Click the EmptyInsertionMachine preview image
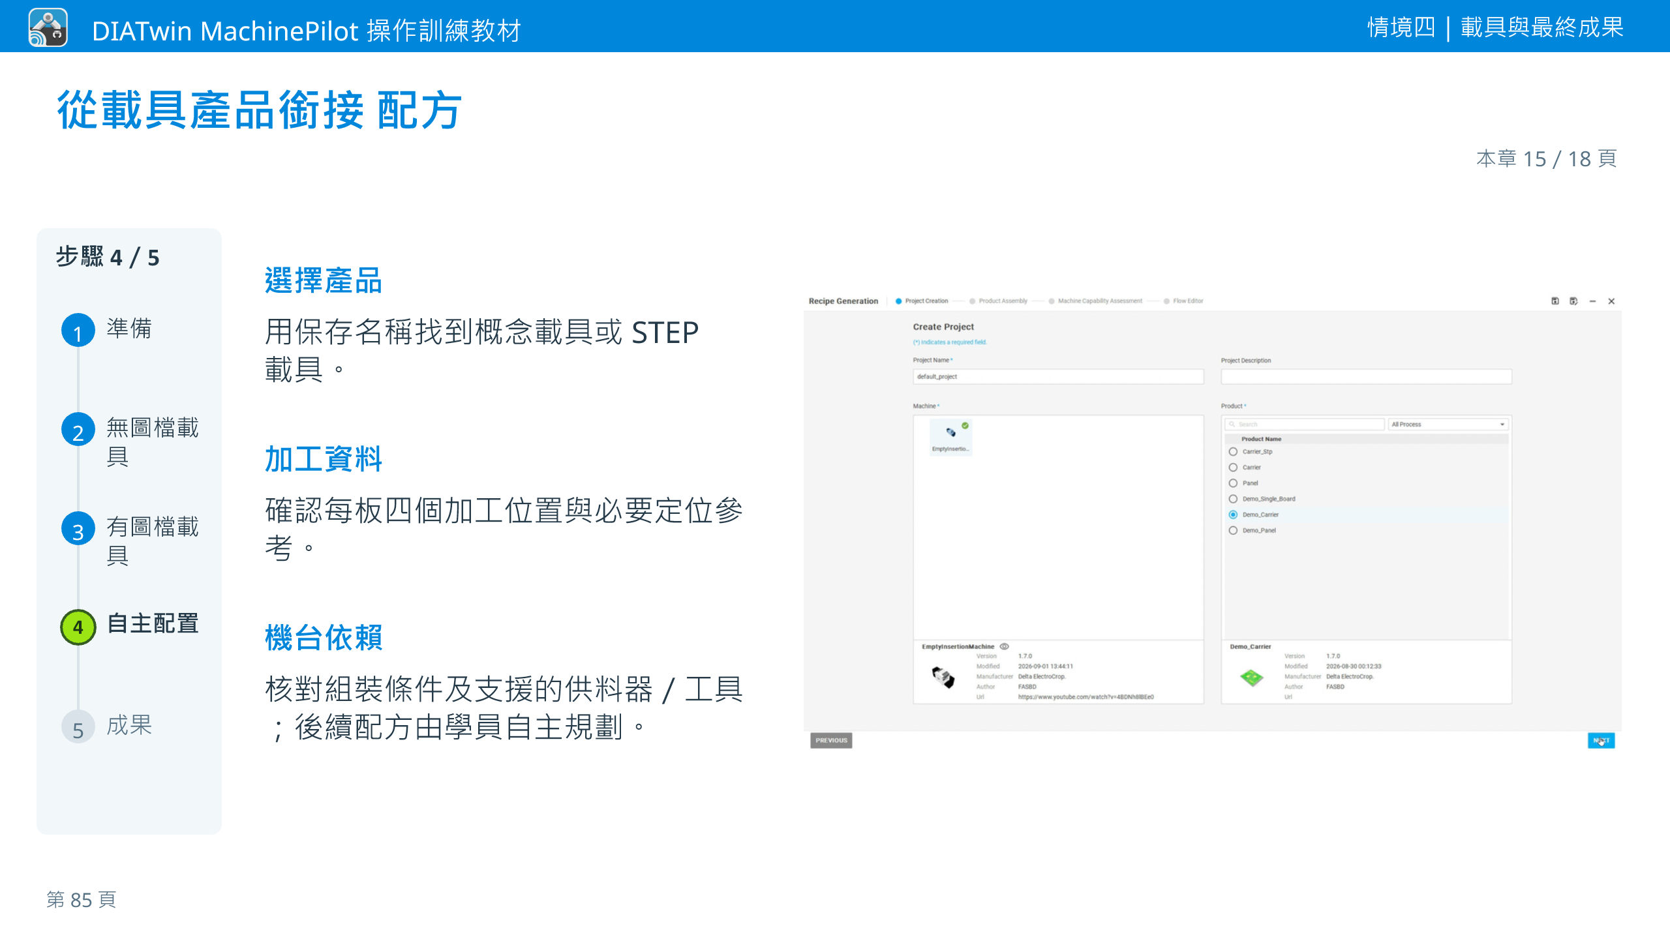The image size is (1670, 939). click(x=943, y=678)
